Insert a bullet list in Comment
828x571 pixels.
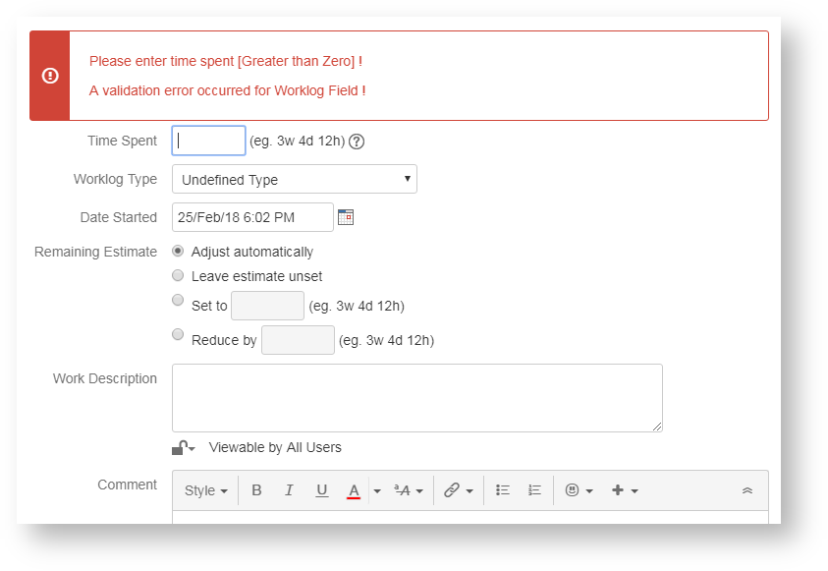pos(503,490)
